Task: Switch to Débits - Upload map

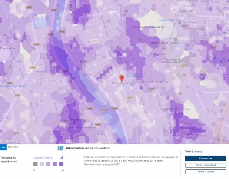Action: point(206,172)
